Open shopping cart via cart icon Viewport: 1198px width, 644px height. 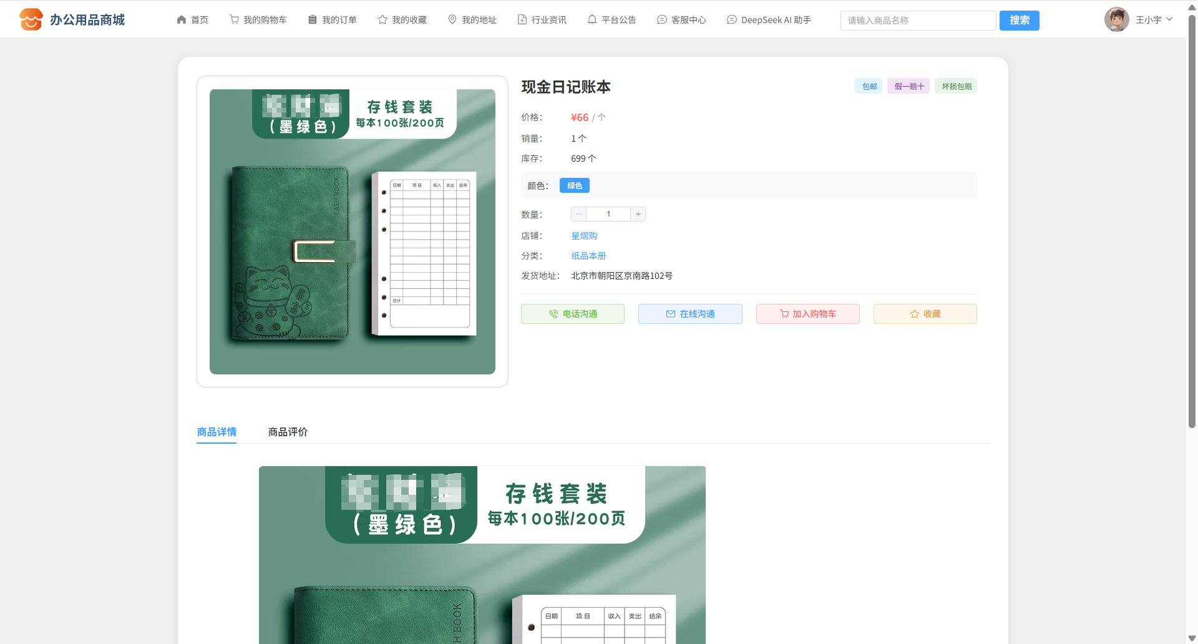pyautogui.click(x=234, y=20)
